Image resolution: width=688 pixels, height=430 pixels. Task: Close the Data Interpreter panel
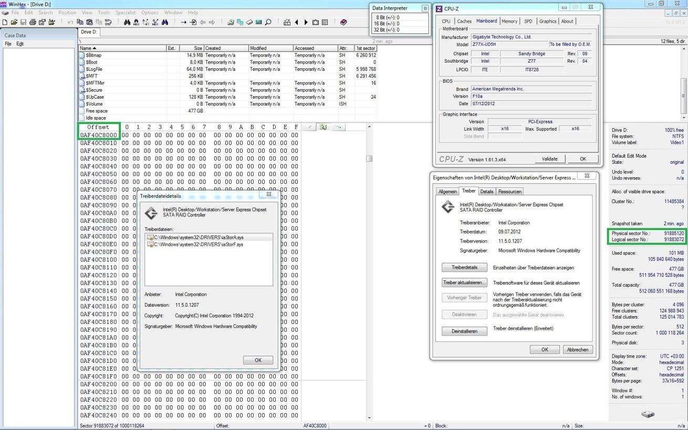pos(425,8)
